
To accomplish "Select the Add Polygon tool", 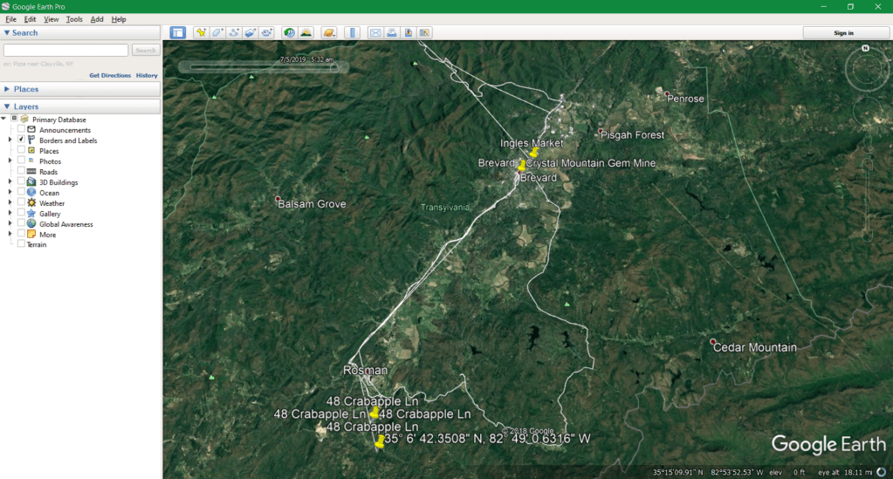I will 217,33.
